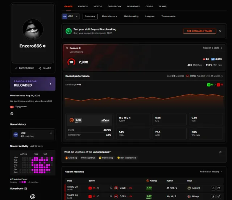Dismiss the ESEA promotion banner
This screenshot has height=200, width=232.
pos(220,31)
